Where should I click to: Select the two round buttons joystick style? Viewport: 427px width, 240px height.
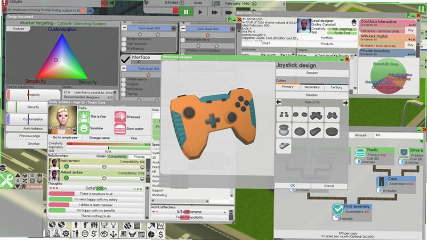pos(300,114)
